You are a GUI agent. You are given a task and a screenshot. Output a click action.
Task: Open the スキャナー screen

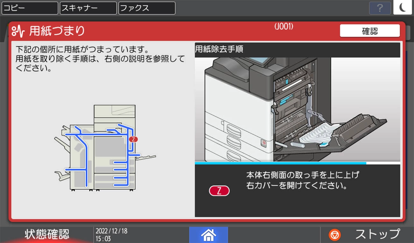coord(88,8)
